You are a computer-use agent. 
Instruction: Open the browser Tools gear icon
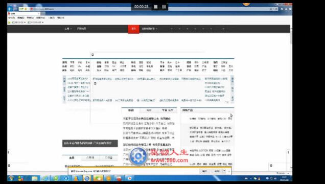coord(290,9)
